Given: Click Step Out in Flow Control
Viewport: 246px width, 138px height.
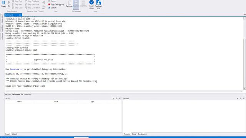Looking at the screenshot, I should click(17, 1).
